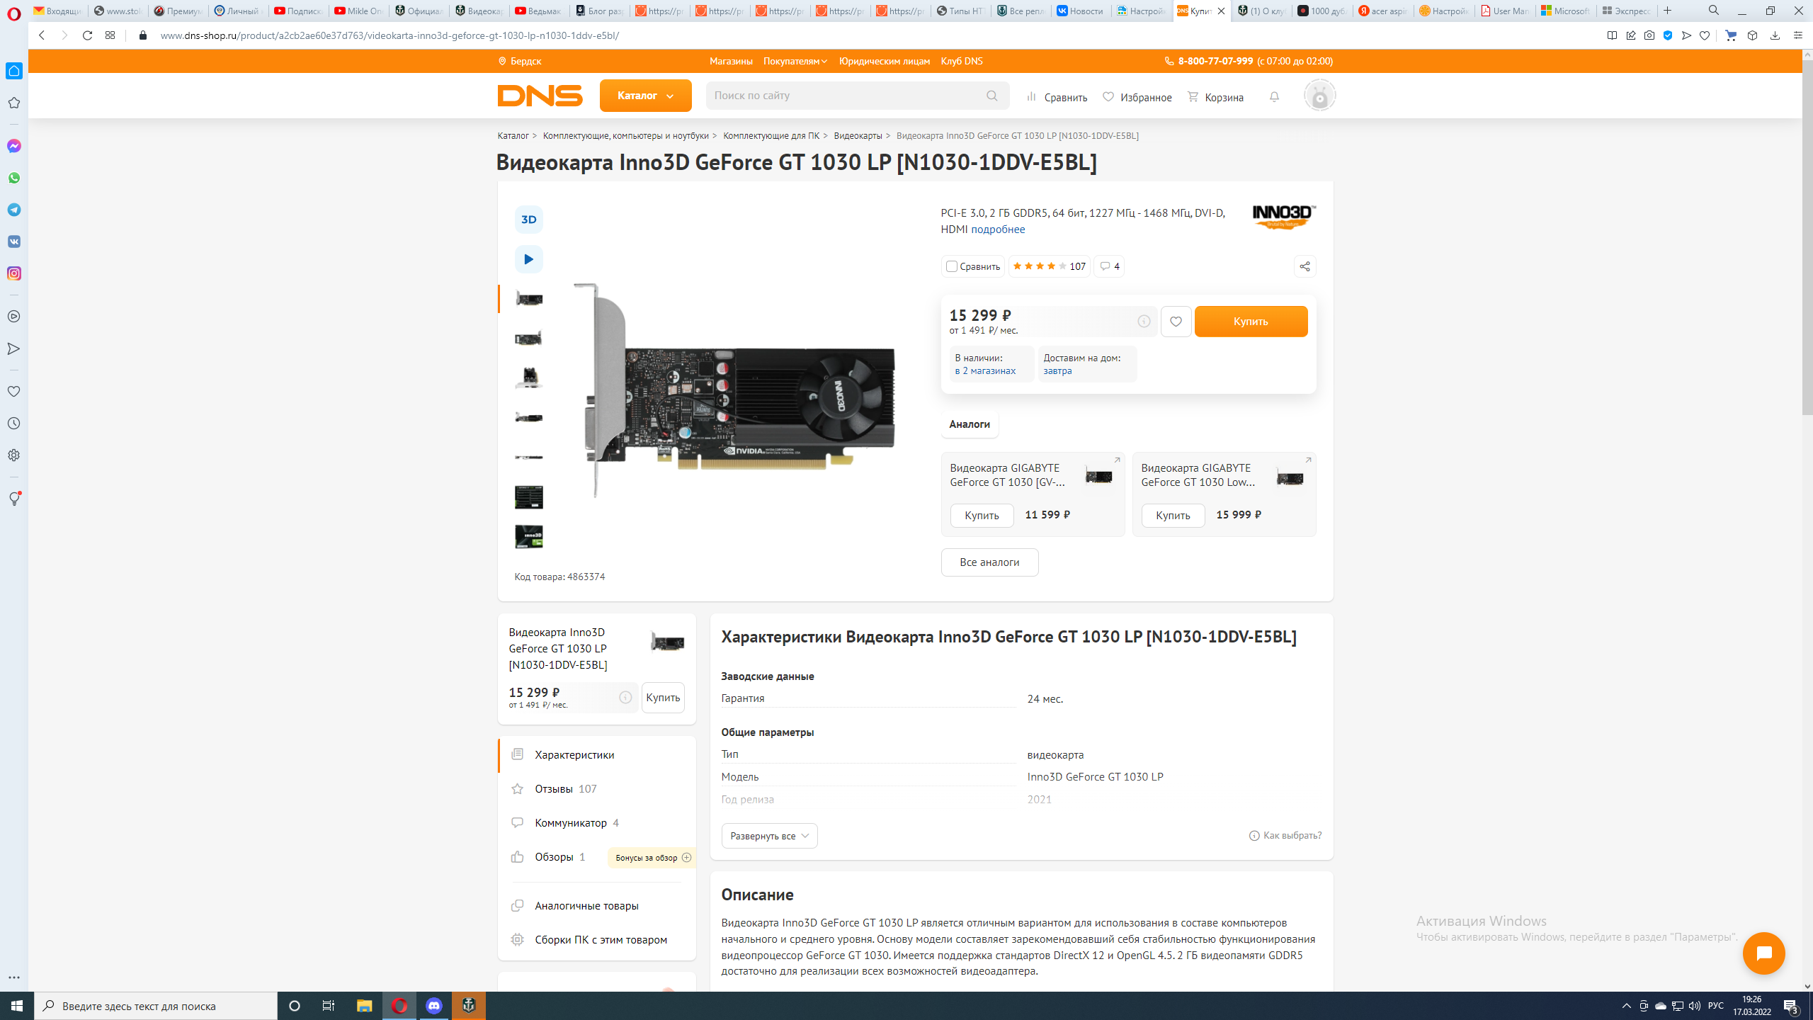Open the online chat bubble button

pos(1763,953)
